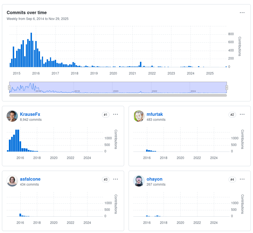This screenshot has width=253, height=233.
Task: Click the right range selector handle
Action: [x=227, y=88]
